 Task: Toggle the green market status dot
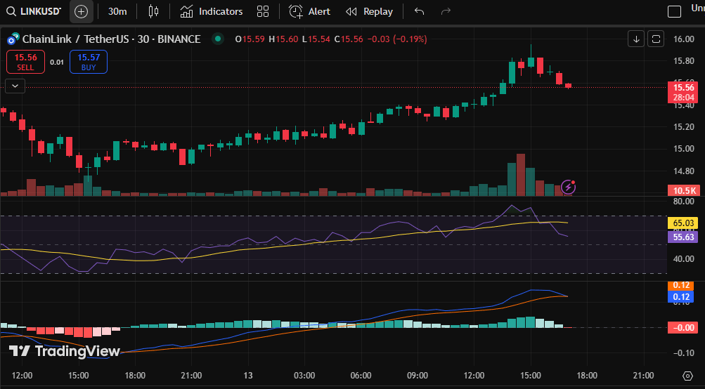point(218,39)
